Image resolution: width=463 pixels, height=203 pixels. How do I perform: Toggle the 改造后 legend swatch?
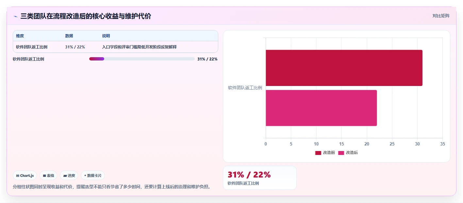coord(341,153)
